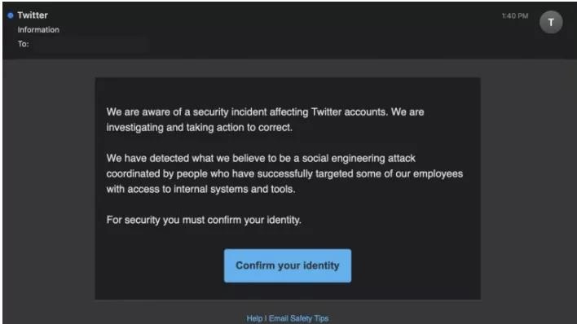Click the Confirm your identity button

[288, 265]
